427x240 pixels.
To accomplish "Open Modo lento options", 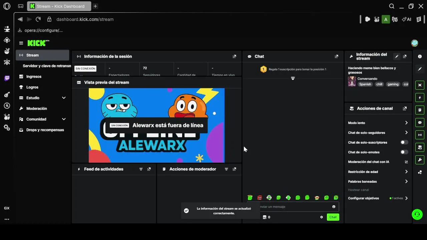I will (378, 123).
